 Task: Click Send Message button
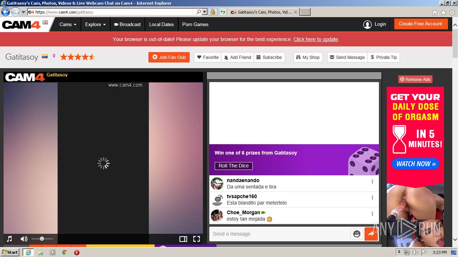347,57
